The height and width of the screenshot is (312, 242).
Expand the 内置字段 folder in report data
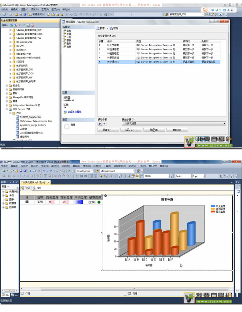tap(3, 192)
